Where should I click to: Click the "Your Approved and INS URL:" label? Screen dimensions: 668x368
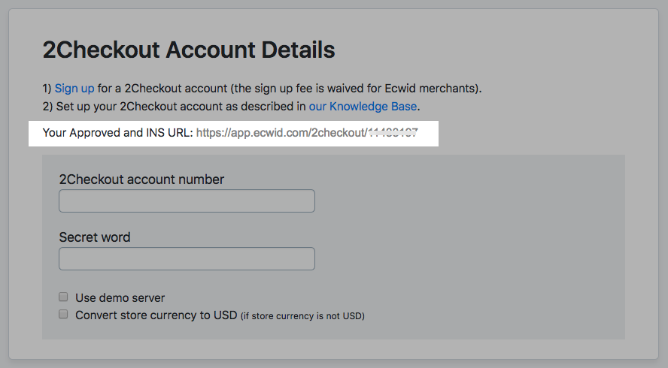(x=118, y=134)
